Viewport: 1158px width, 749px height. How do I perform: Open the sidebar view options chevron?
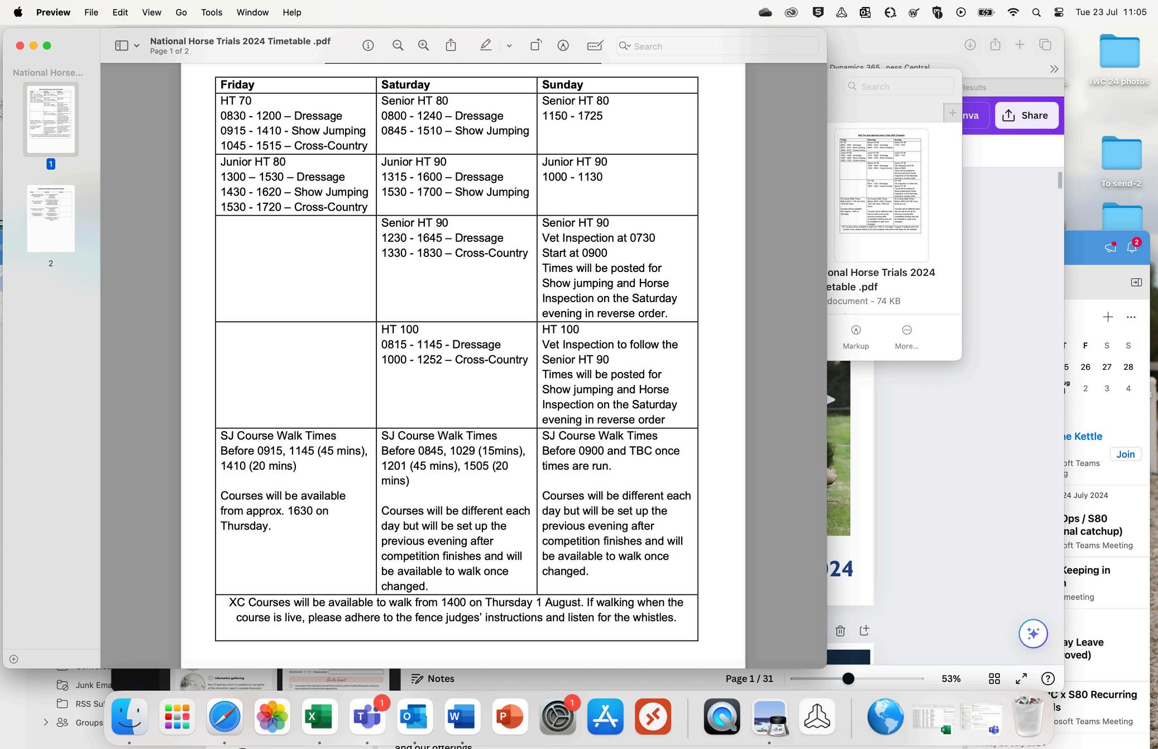tap(136, 46)
